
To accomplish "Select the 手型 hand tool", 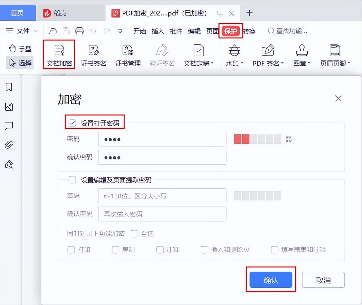I will click(20, 48).
